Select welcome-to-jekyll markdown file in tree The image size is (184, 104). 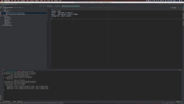click(16, 14)
